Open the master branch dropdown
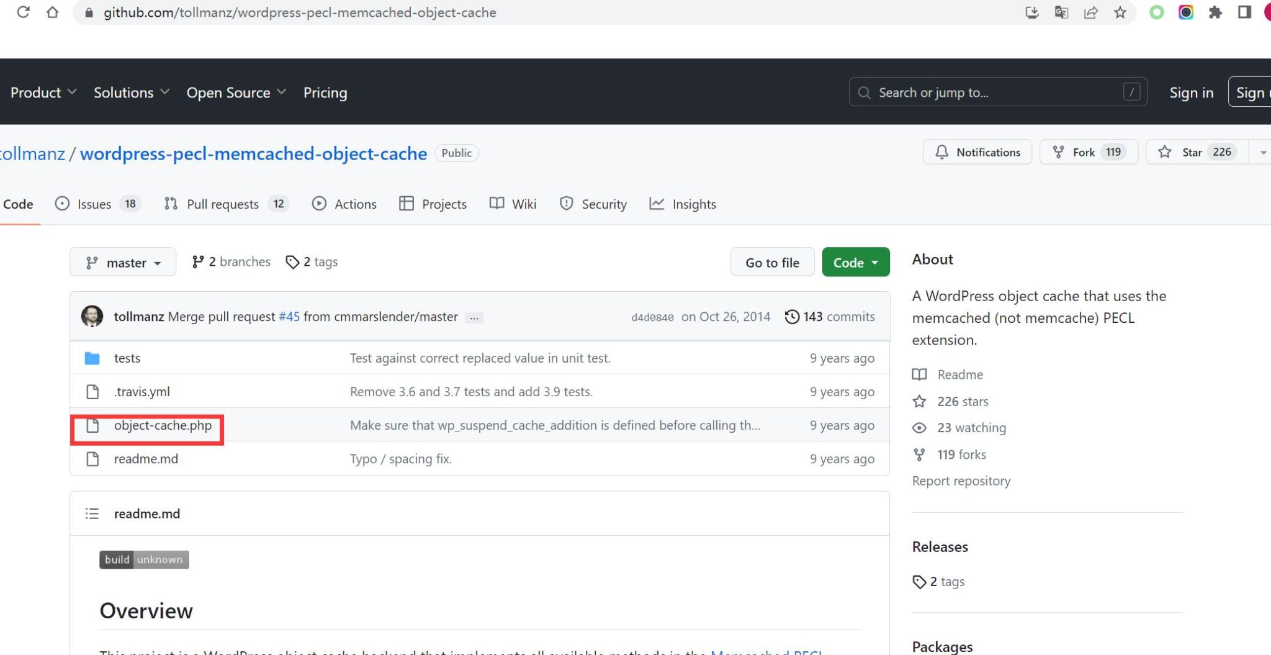Viewport: 1271px width, 655px height. 123,263
